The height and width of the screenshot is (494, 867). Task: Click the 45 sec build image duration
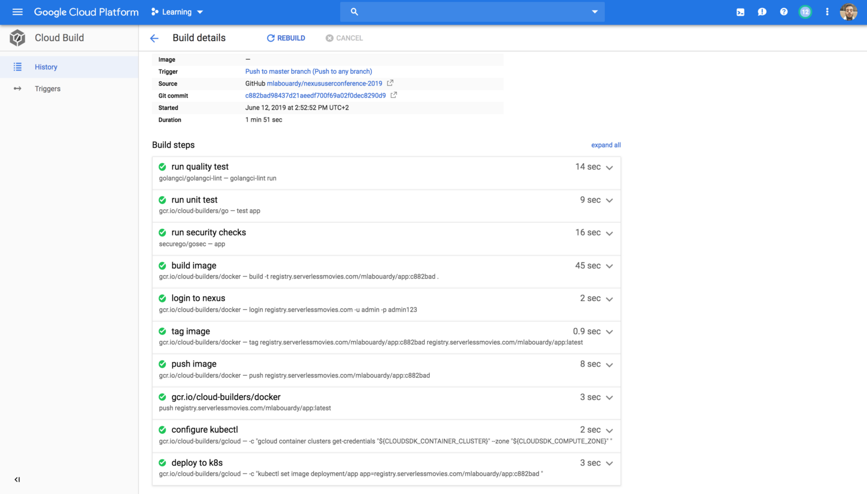click(588, 266)
